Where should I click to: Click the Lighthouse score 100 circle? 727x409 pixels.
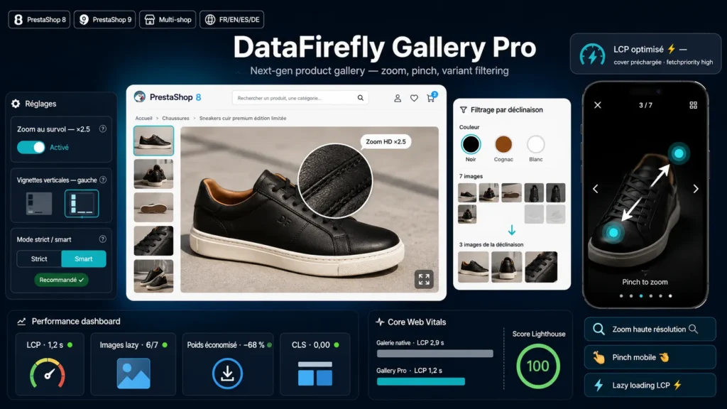tap(538, 366)
